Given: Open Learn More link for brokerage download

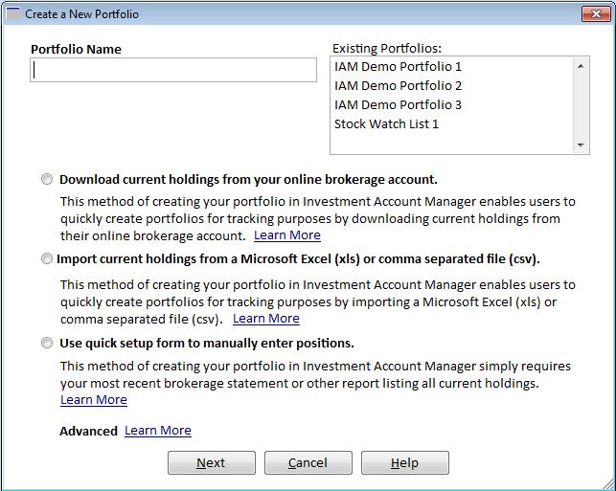Looking at the screenshot, I should pyautogui.click(x=287, y=235).
